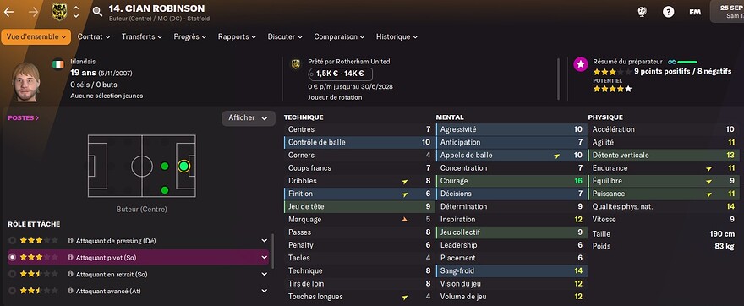744x306 pixels.
Task: Click the FM button in the top bar
Action: [x=695, y=12]
